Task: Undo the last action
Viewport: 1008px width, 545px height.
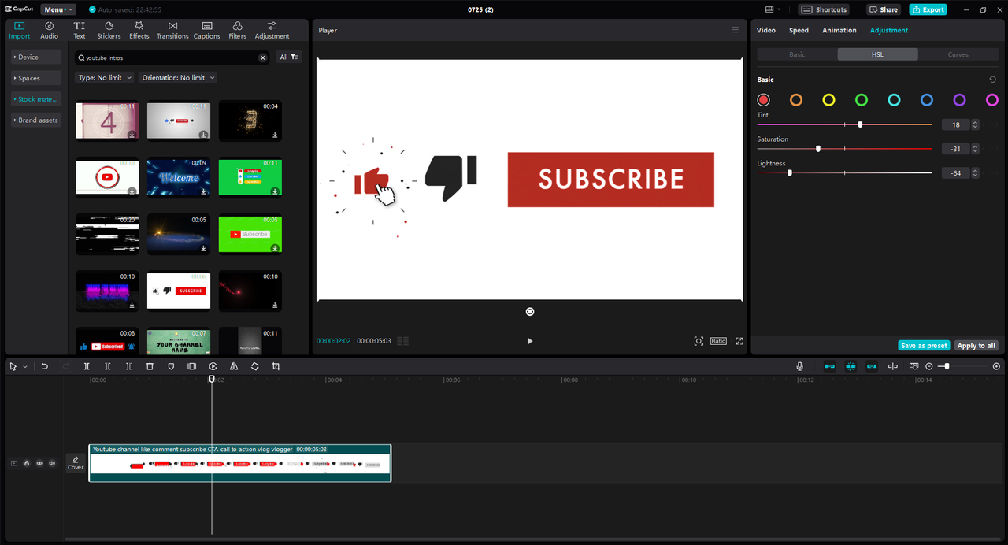Action: tap(45, 366)
